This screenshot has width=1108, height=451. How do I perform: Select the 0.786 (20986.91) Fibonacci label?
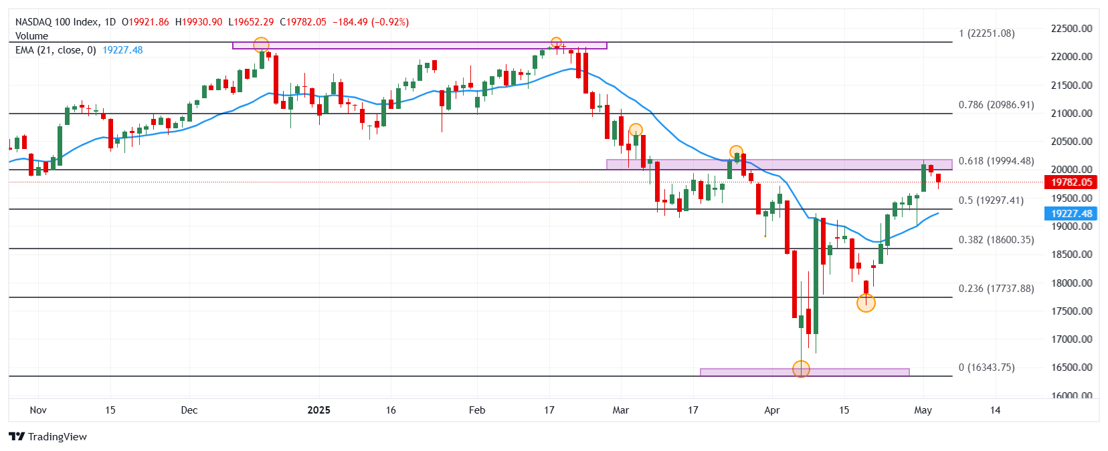pos(996,105)
